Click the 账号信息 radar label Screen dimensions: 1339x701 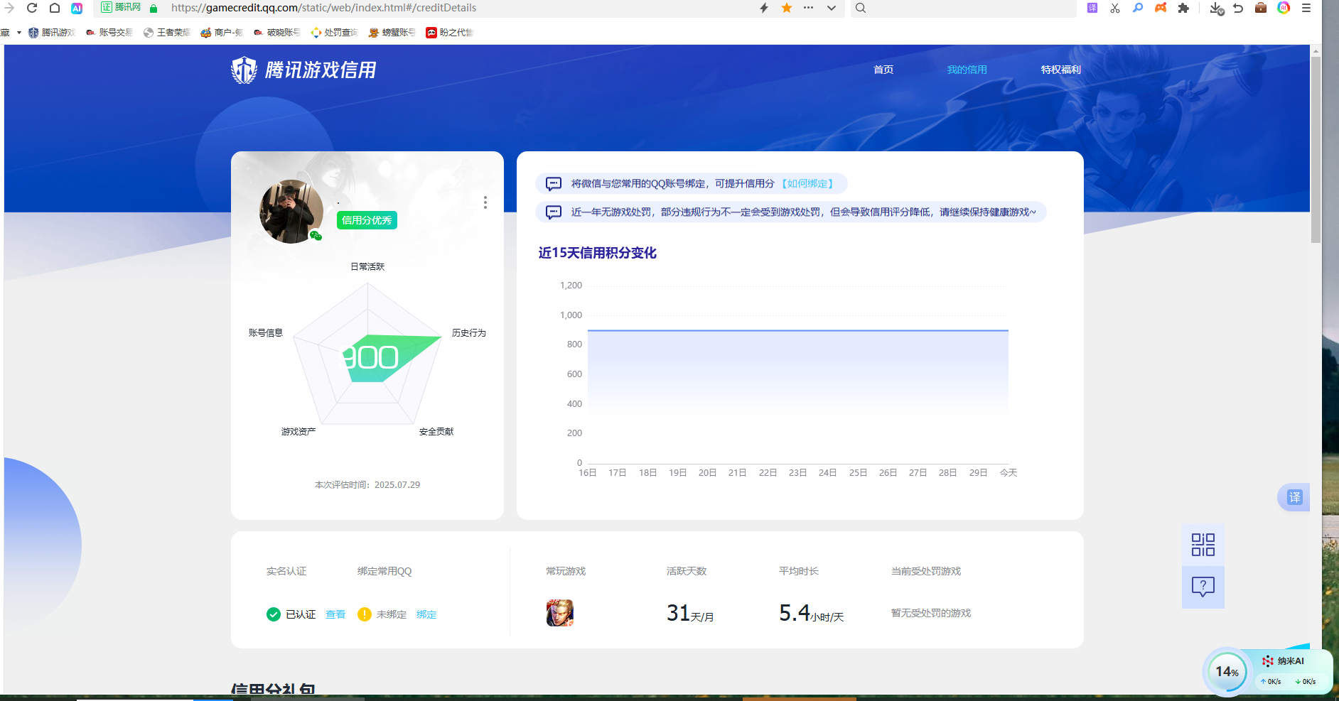pyautogui.click(x=266, y=332)
